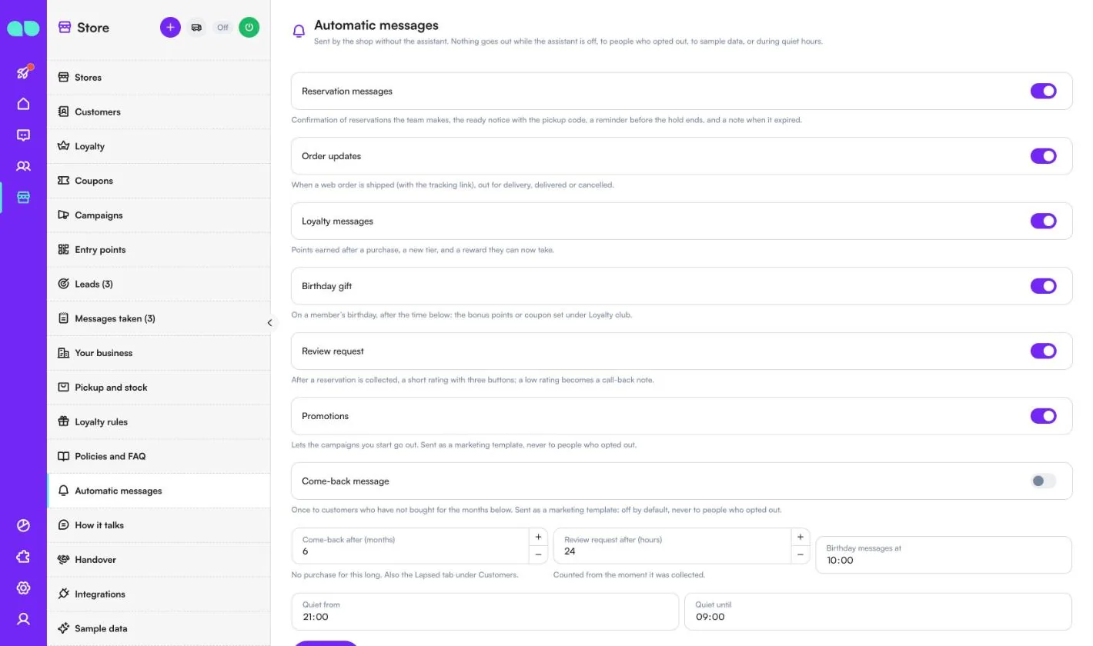
Task: Collapse the sidebar with the chevron arrow
Action: point(269,323)
